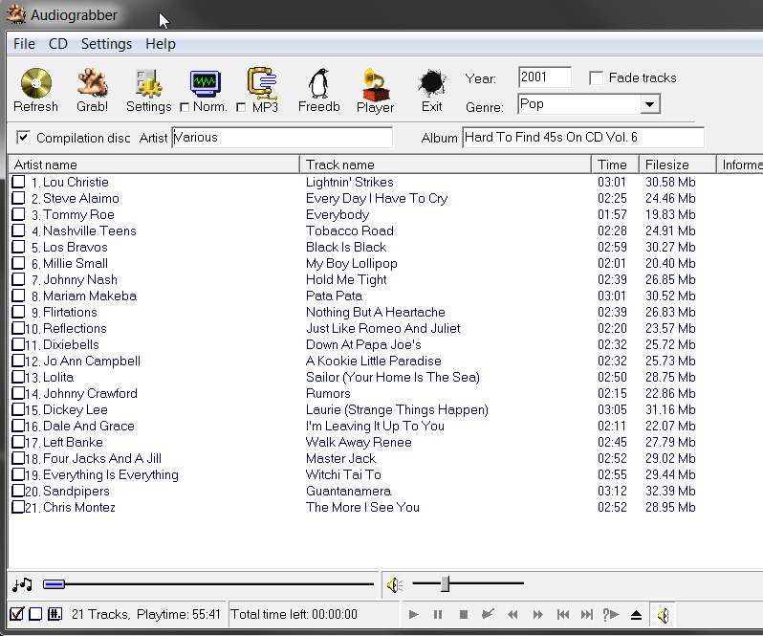Select the track 'Black Is Black'
763x636 pixels.
click(346, 247)
